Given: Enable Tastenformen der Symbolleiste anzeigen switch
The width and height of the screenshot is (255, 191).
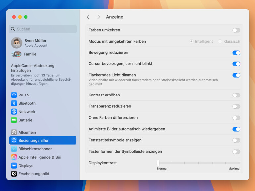Looking at the screenshot, I should [x=236, y=152].
